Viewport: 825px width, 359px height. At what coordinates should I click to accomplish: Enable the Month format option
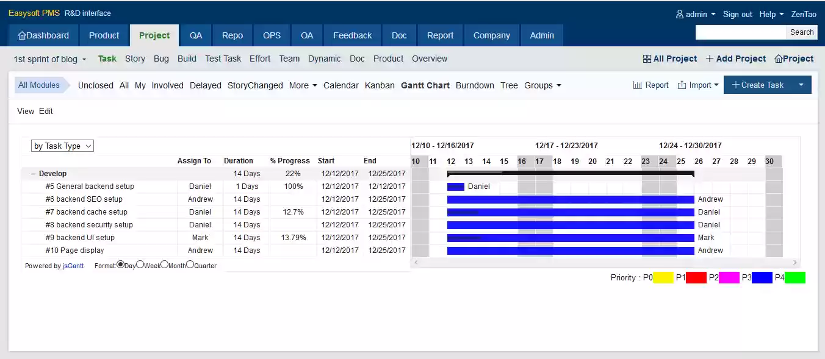[x=163, y=265]
